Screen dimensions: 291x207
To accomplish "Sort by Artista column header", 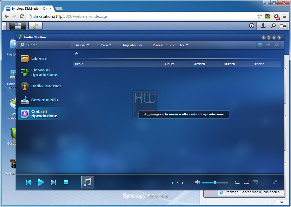I will [x=208, y=64].
